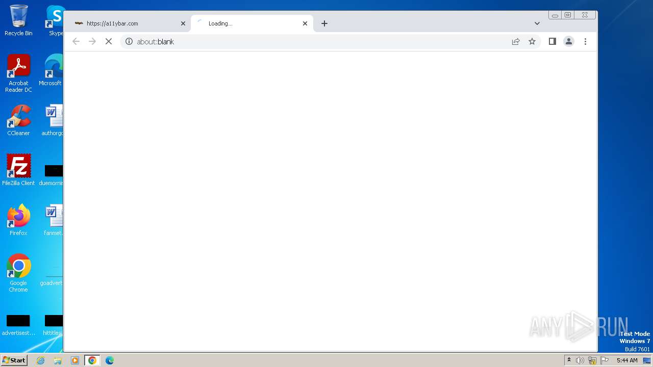Open Microsoft Edge from taskbar
653x367 pixels.
tap(110, 360)
